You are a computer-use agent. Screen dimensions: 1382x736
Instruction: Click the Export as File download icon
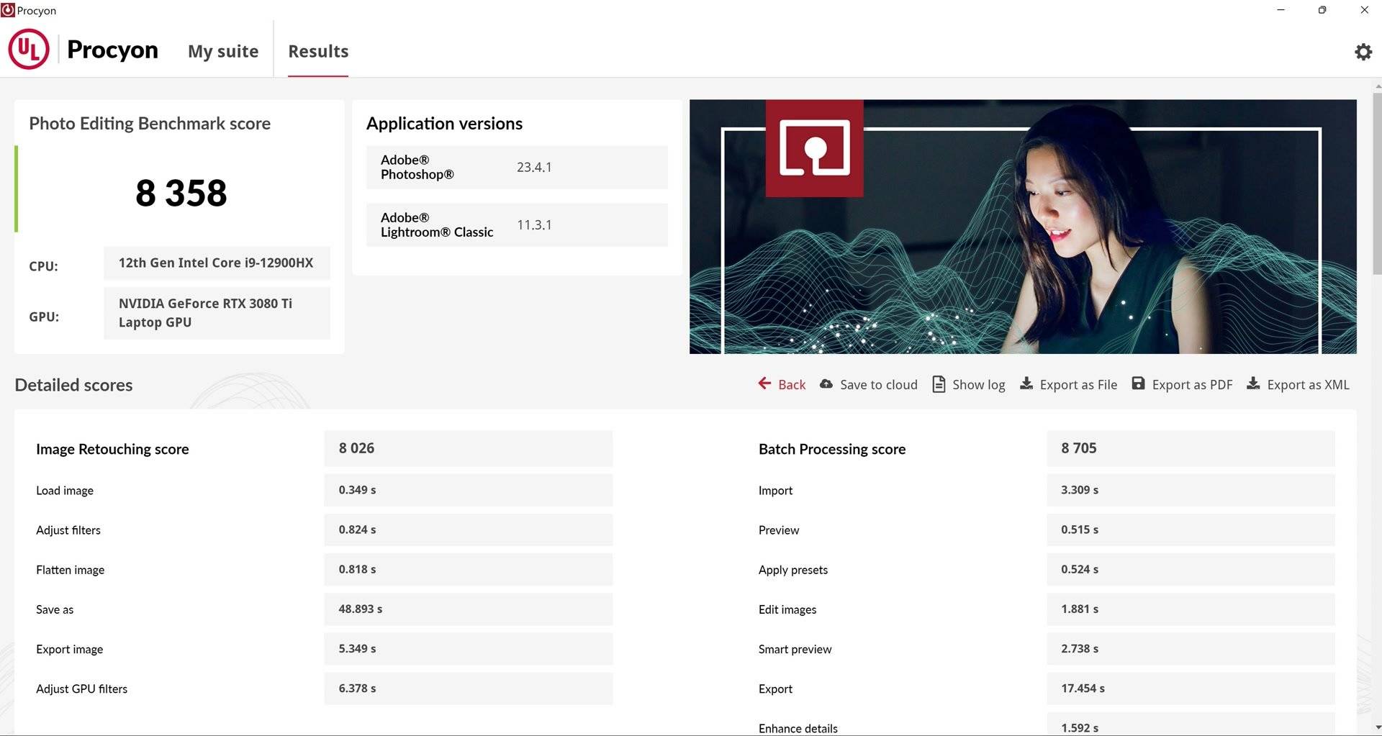coord(1026,384)
